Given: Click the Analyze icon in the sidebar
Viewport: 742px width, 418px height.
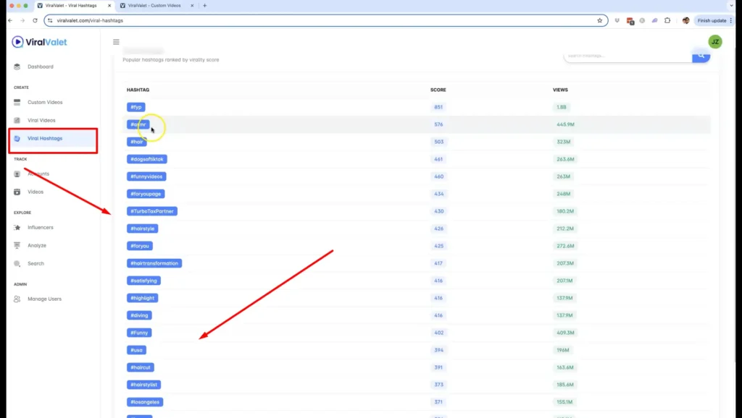Looking at the screenshot, I should pos(17,245).
